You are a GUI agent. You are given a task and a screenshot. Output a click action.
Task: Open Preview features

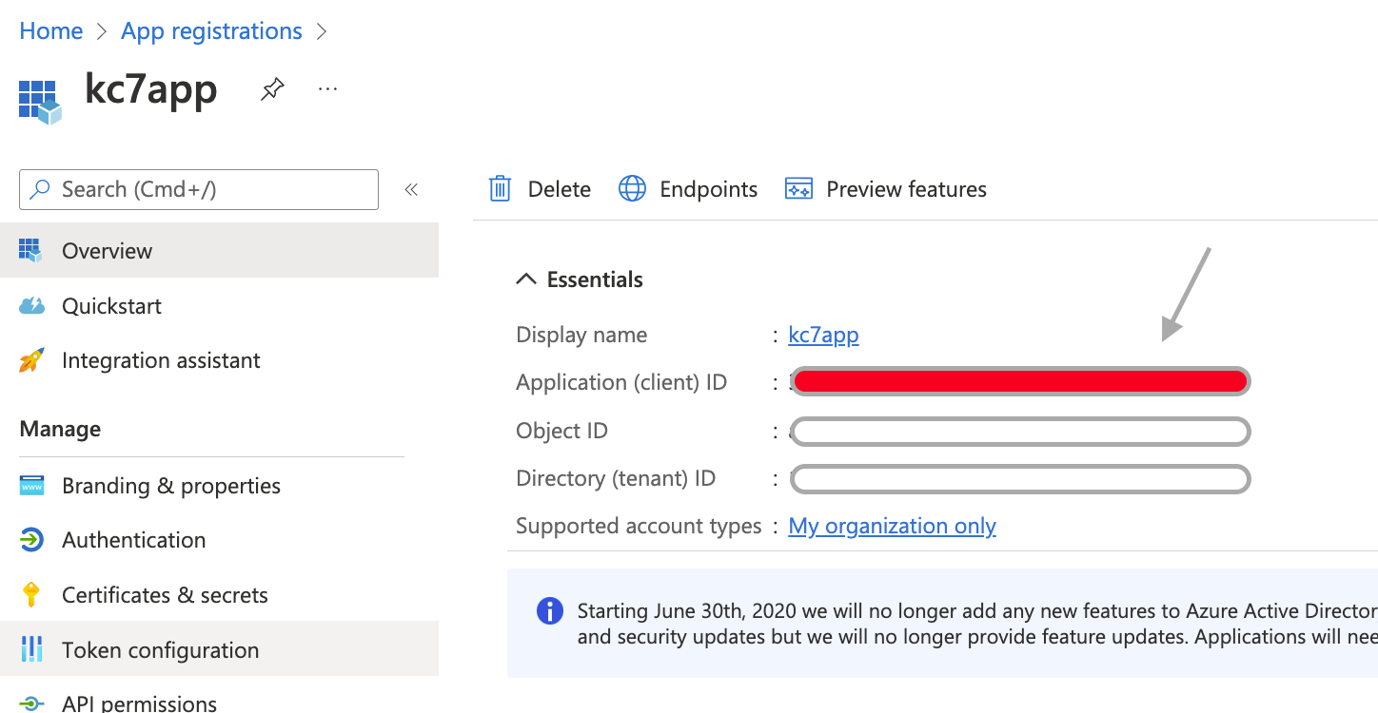885,189
